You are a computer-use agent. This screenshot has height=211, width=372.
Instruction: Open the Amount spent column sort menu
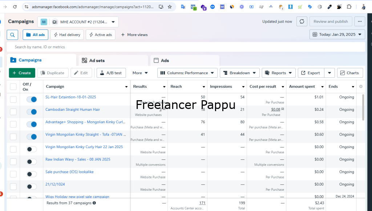pos(322,87)
